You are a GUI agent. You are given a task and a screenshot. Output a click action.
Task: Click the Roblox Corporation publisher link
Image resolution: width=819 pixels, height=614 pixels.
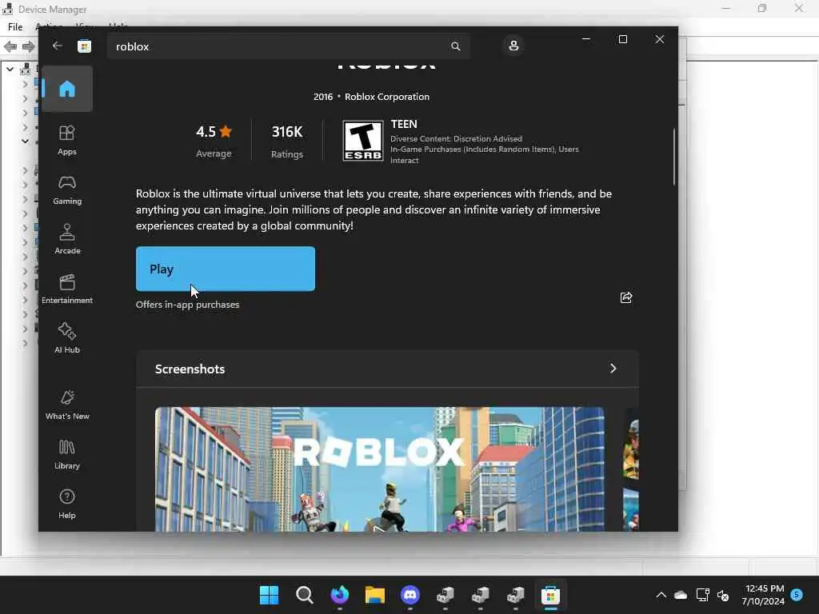click(387, 97)
